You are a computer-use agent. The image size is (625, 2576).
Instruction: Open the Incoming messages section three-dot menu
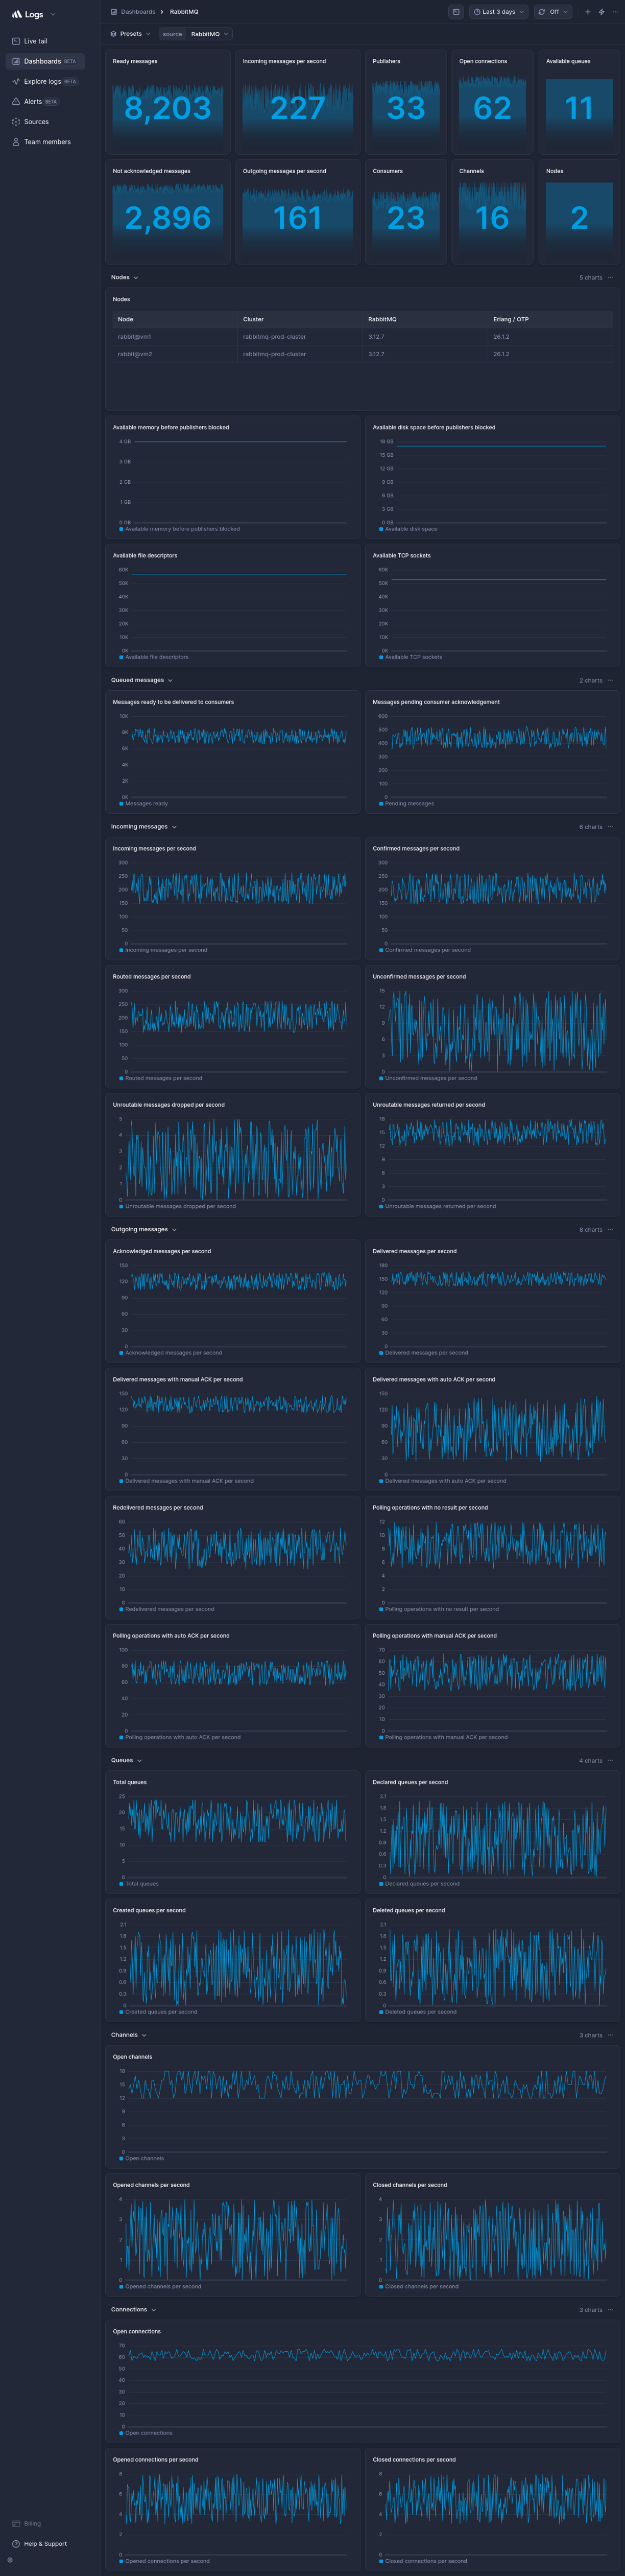[x=610, y=827]
